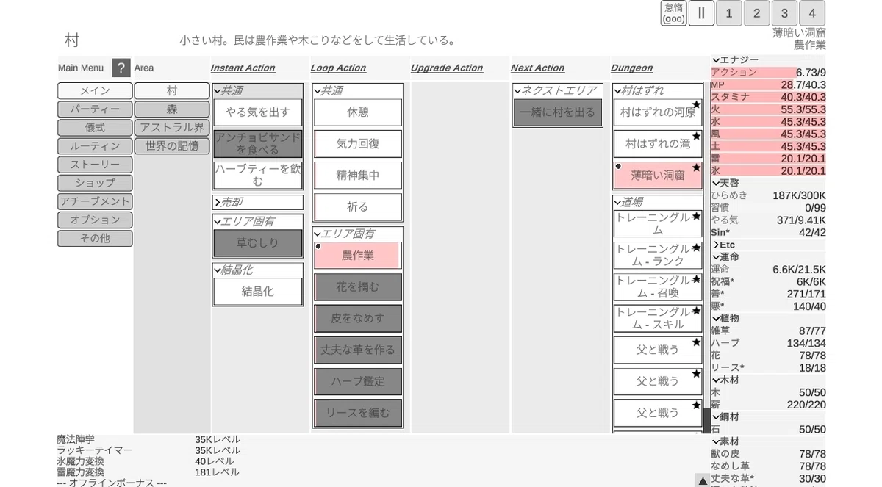Select the 森 area

(x=172, y=109)
